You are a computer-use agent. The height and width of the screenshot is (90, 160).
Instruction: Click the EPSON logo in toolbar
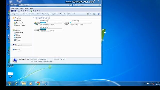coord(14,11)
